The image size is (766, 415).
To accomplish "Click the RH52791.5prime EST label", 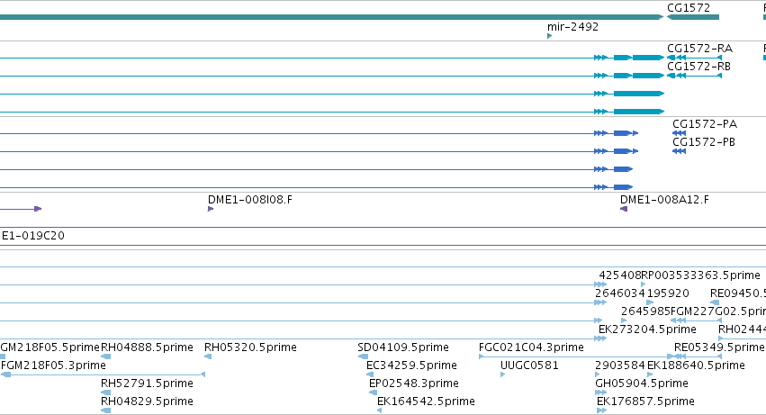I will pyautogui.click(x=147, y=383).
